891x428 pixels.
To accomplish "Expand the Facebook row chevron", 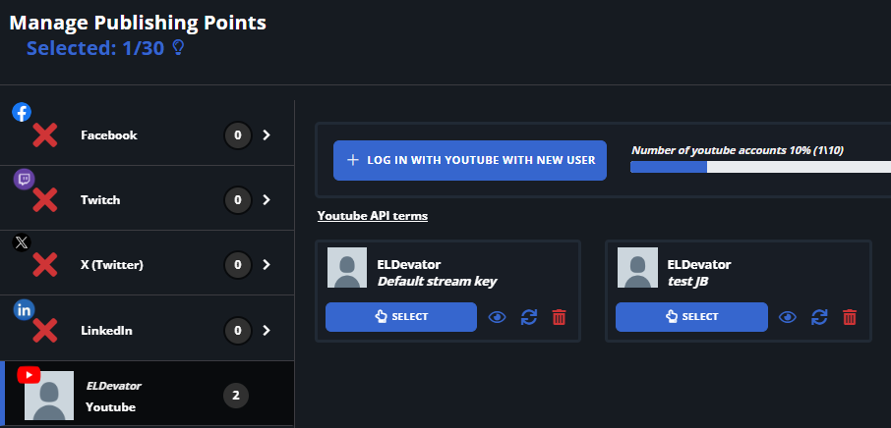I will click(267, 134).
